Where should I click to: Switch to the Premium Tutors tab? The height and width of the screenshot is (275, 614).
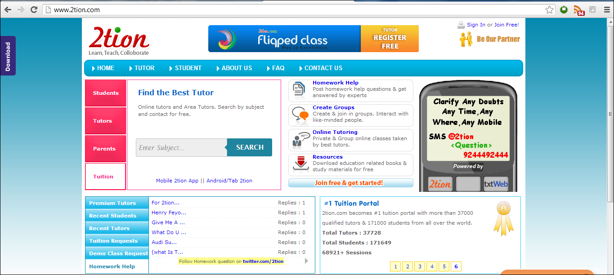click(x=117, y=203)
